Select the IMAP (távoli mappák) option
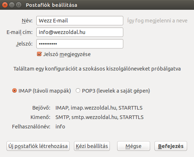The height and width of the screenshot is (157, 194). (x=15, y=91)
